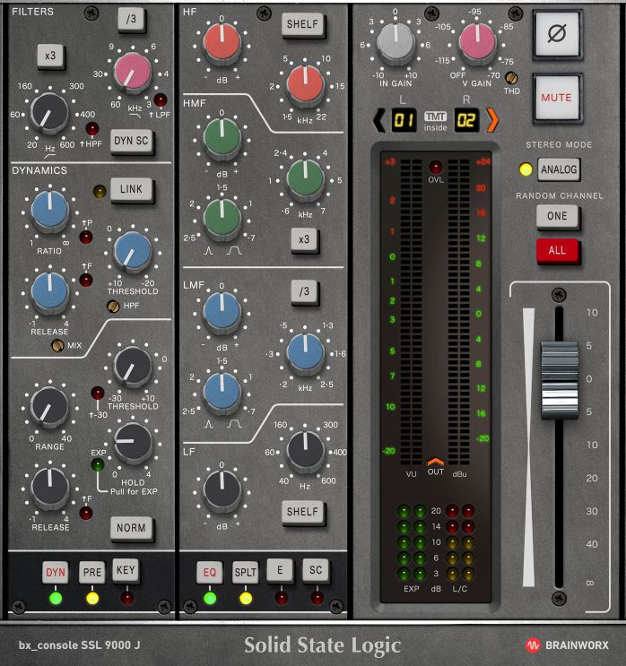Click the blue compressor RATIO knob

tap(50, 211)
